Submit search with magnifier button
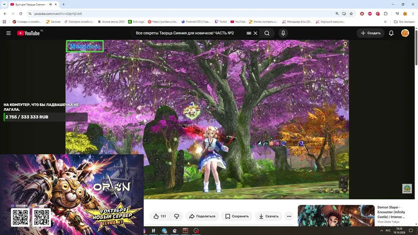Screen dimensions: 418x235 [267, 33]
